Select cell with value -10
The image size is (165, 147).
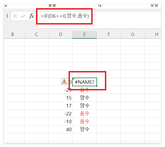coord(60,121)
